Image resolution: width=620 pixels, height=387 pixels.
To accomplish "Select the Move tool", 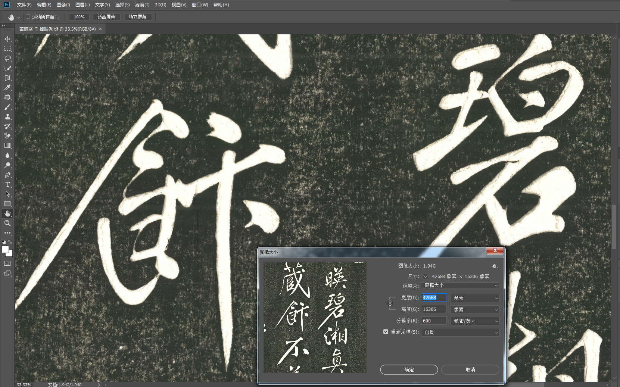I will 7,39.
